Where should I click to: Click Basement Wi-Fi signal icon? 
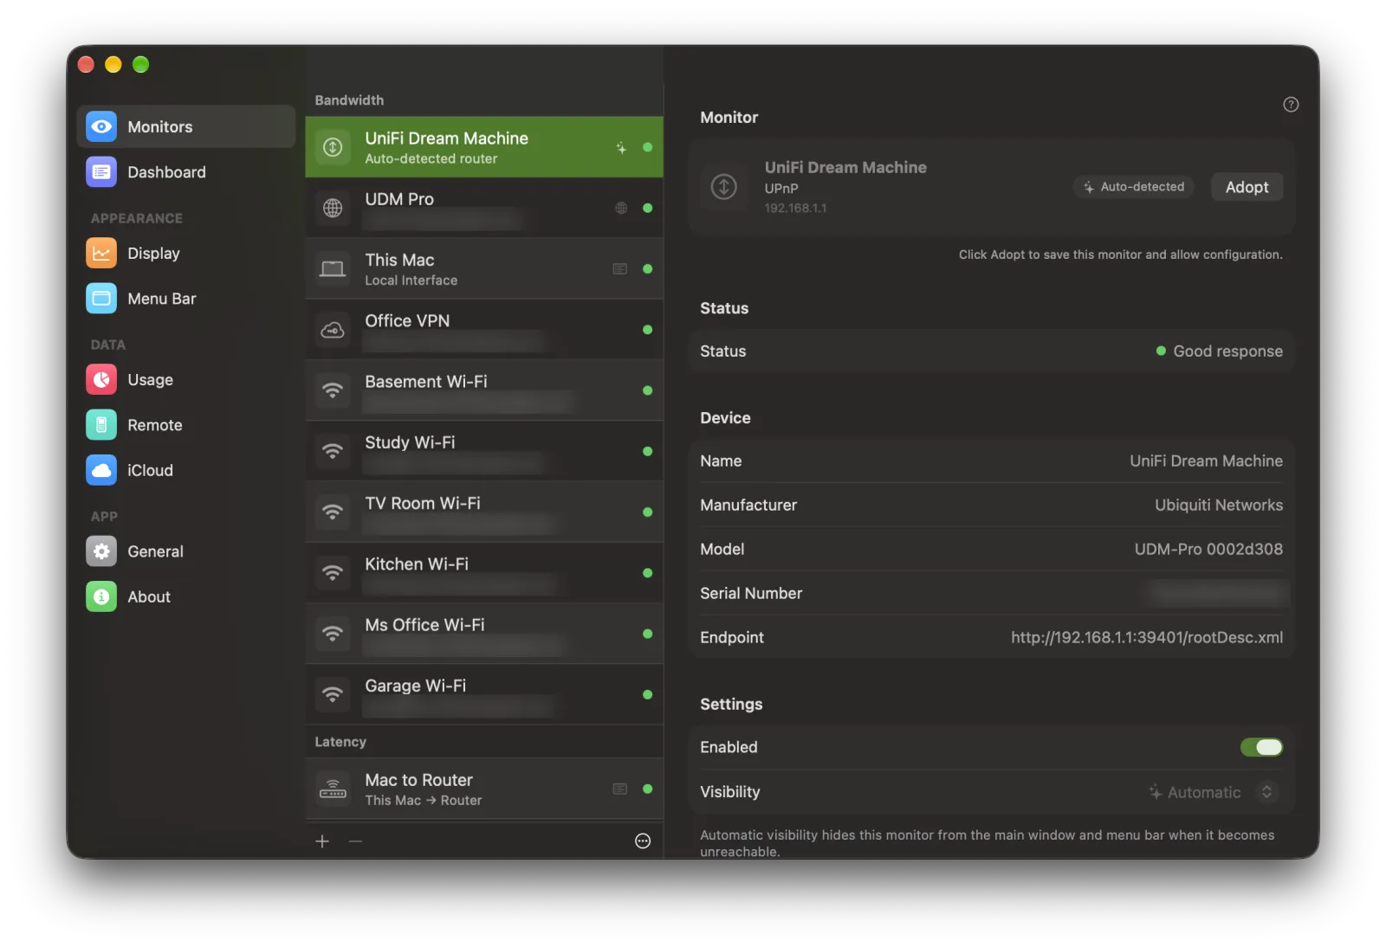[333, 390]
